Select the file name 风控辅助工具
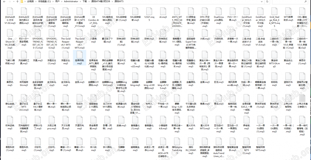 coord(24,62)
